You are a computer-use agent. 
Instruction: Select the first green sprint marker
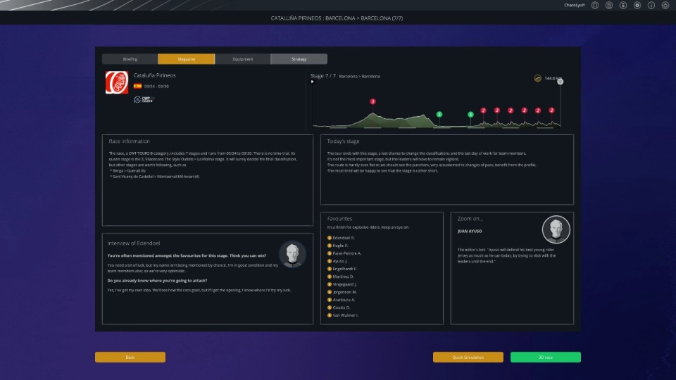point(439,114)
